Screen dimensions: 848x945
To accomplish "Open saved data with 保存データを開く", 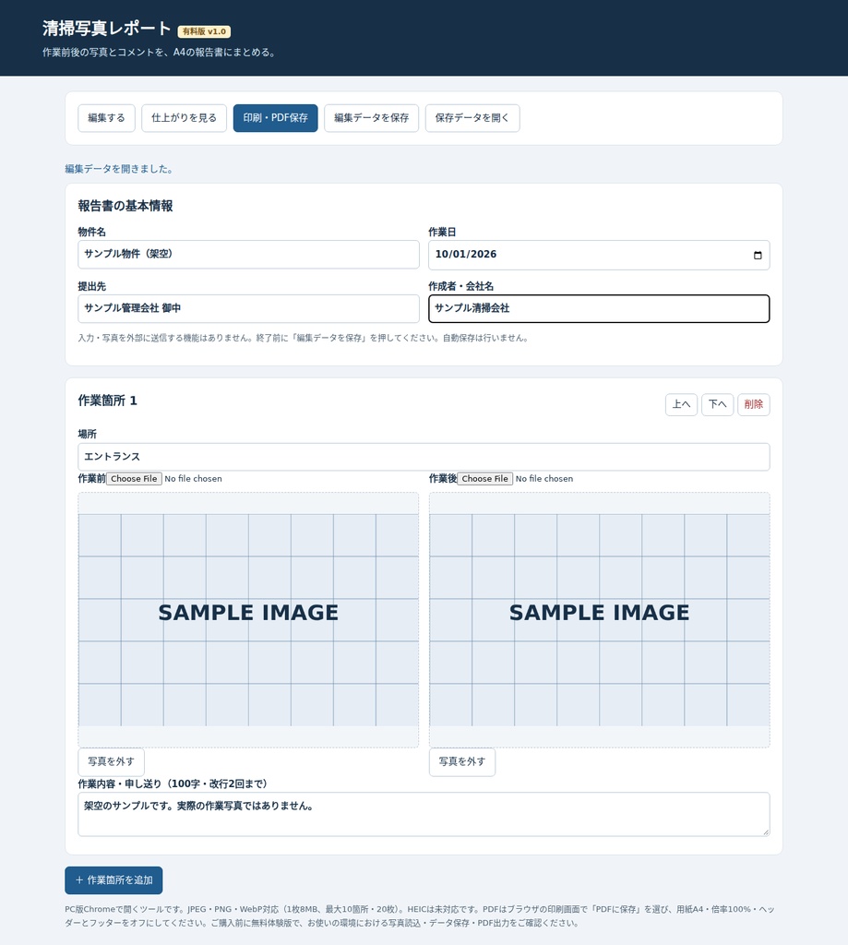I will click(472, 118).
